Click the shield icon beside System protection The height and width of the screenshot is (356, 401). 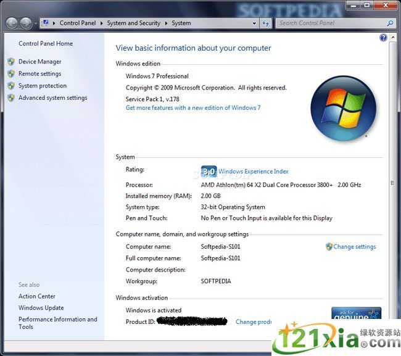coord(10,86)
